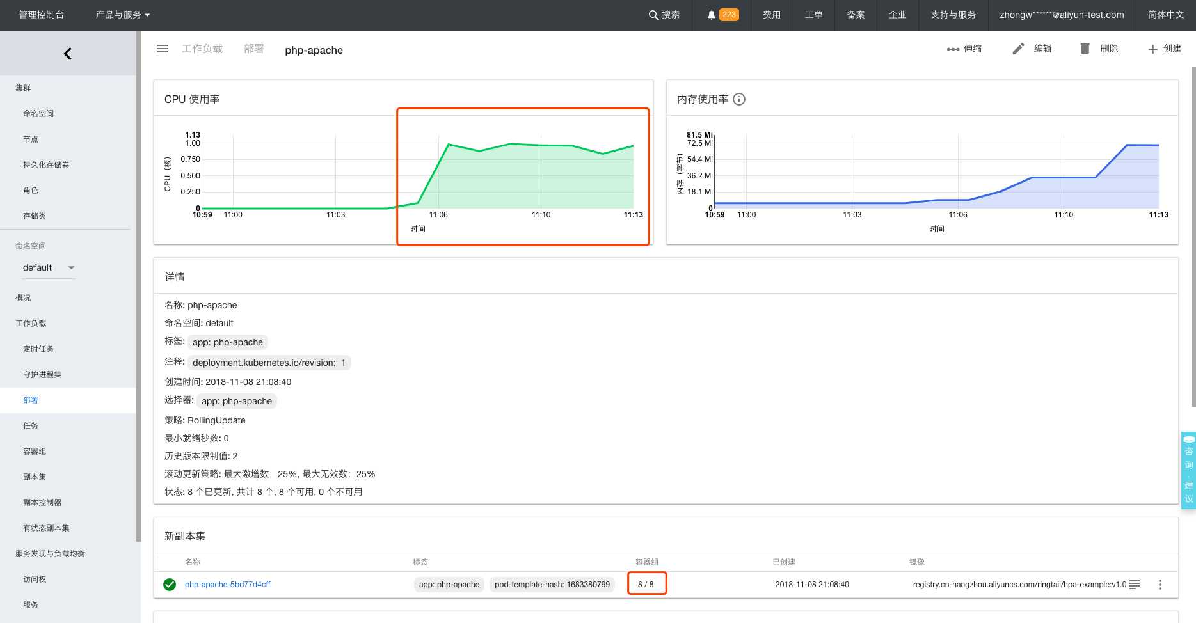Open notifications bell with 223 badge

(x=722, y=15)
